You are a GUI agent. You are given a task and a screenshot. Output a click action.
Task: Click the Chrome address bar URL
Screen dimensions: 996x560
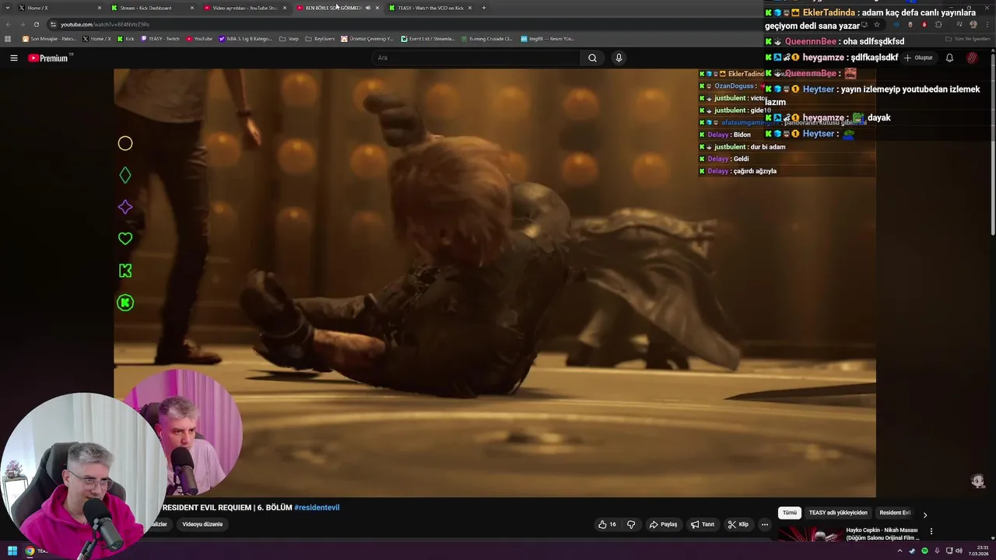tap(104, 24)
